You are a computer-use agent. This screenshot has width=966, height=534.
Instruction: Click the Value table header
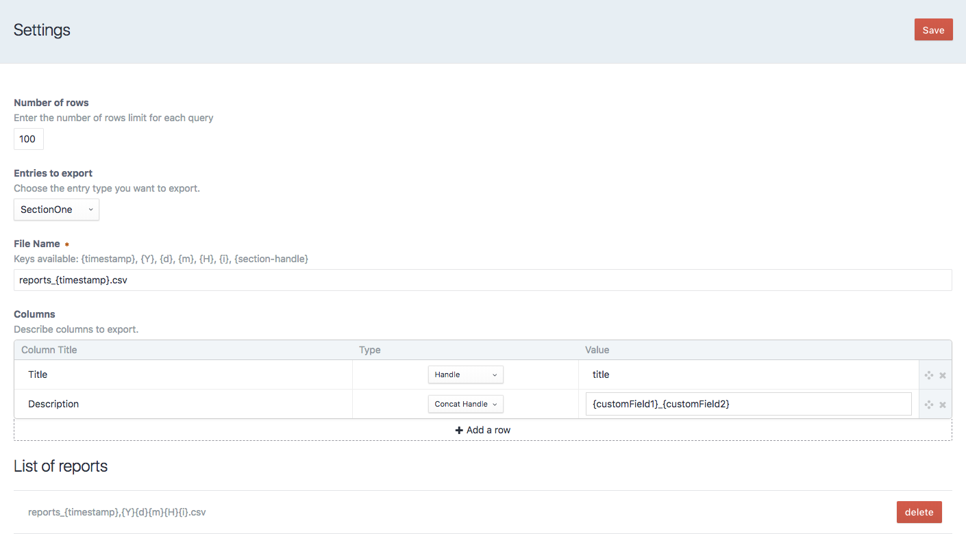pos(597,350)
